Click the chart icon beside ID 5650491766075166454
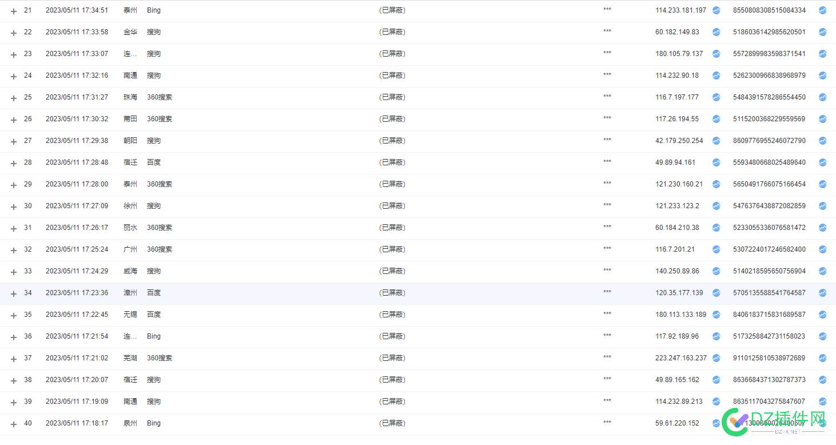 [822, 184]
